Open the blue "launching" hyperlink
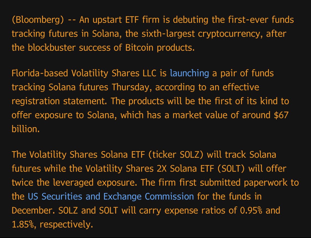311x238 pixels. pos(189,74)
